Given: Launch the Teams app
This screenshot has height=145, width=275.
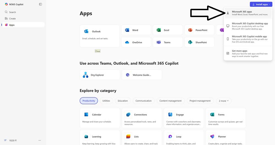Looking at the screenshot, I should click(x=167, y=42).
